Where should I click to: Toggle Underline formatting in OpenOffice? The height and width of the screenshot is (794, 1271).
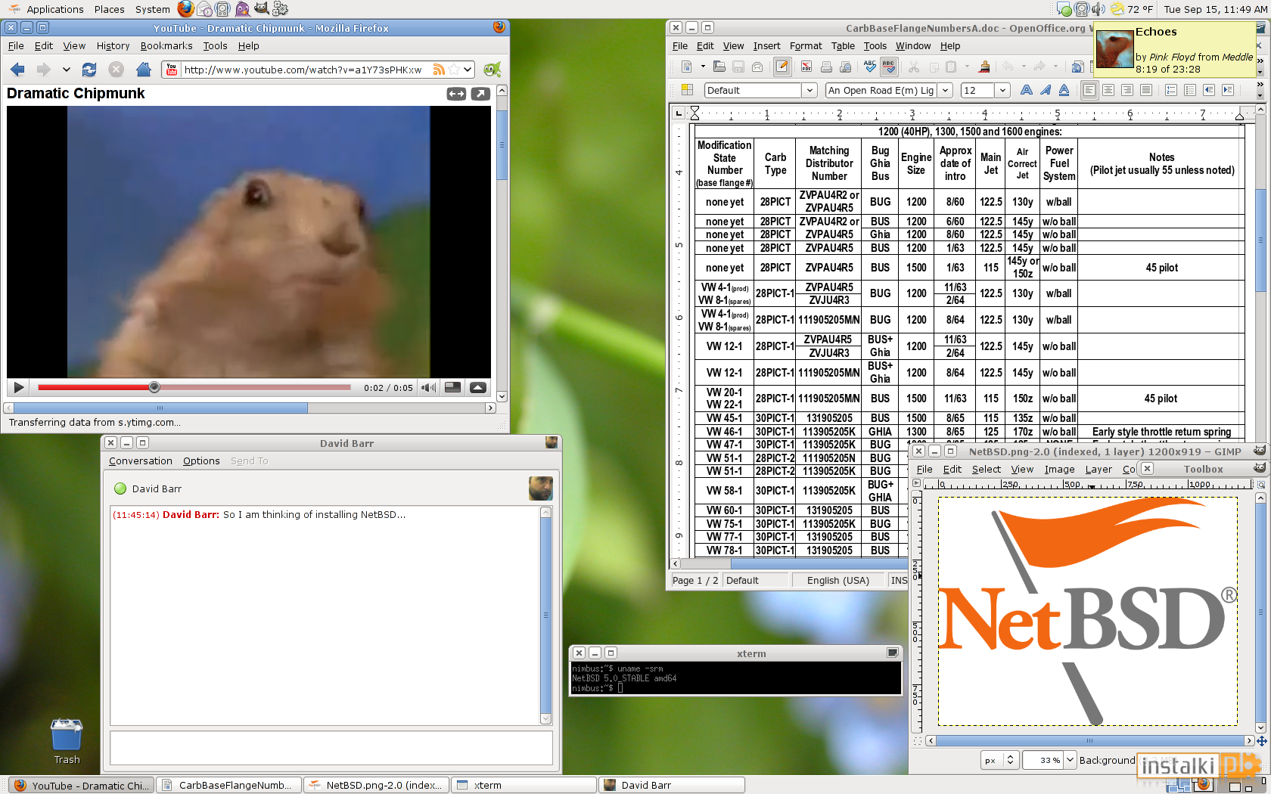1064,91
